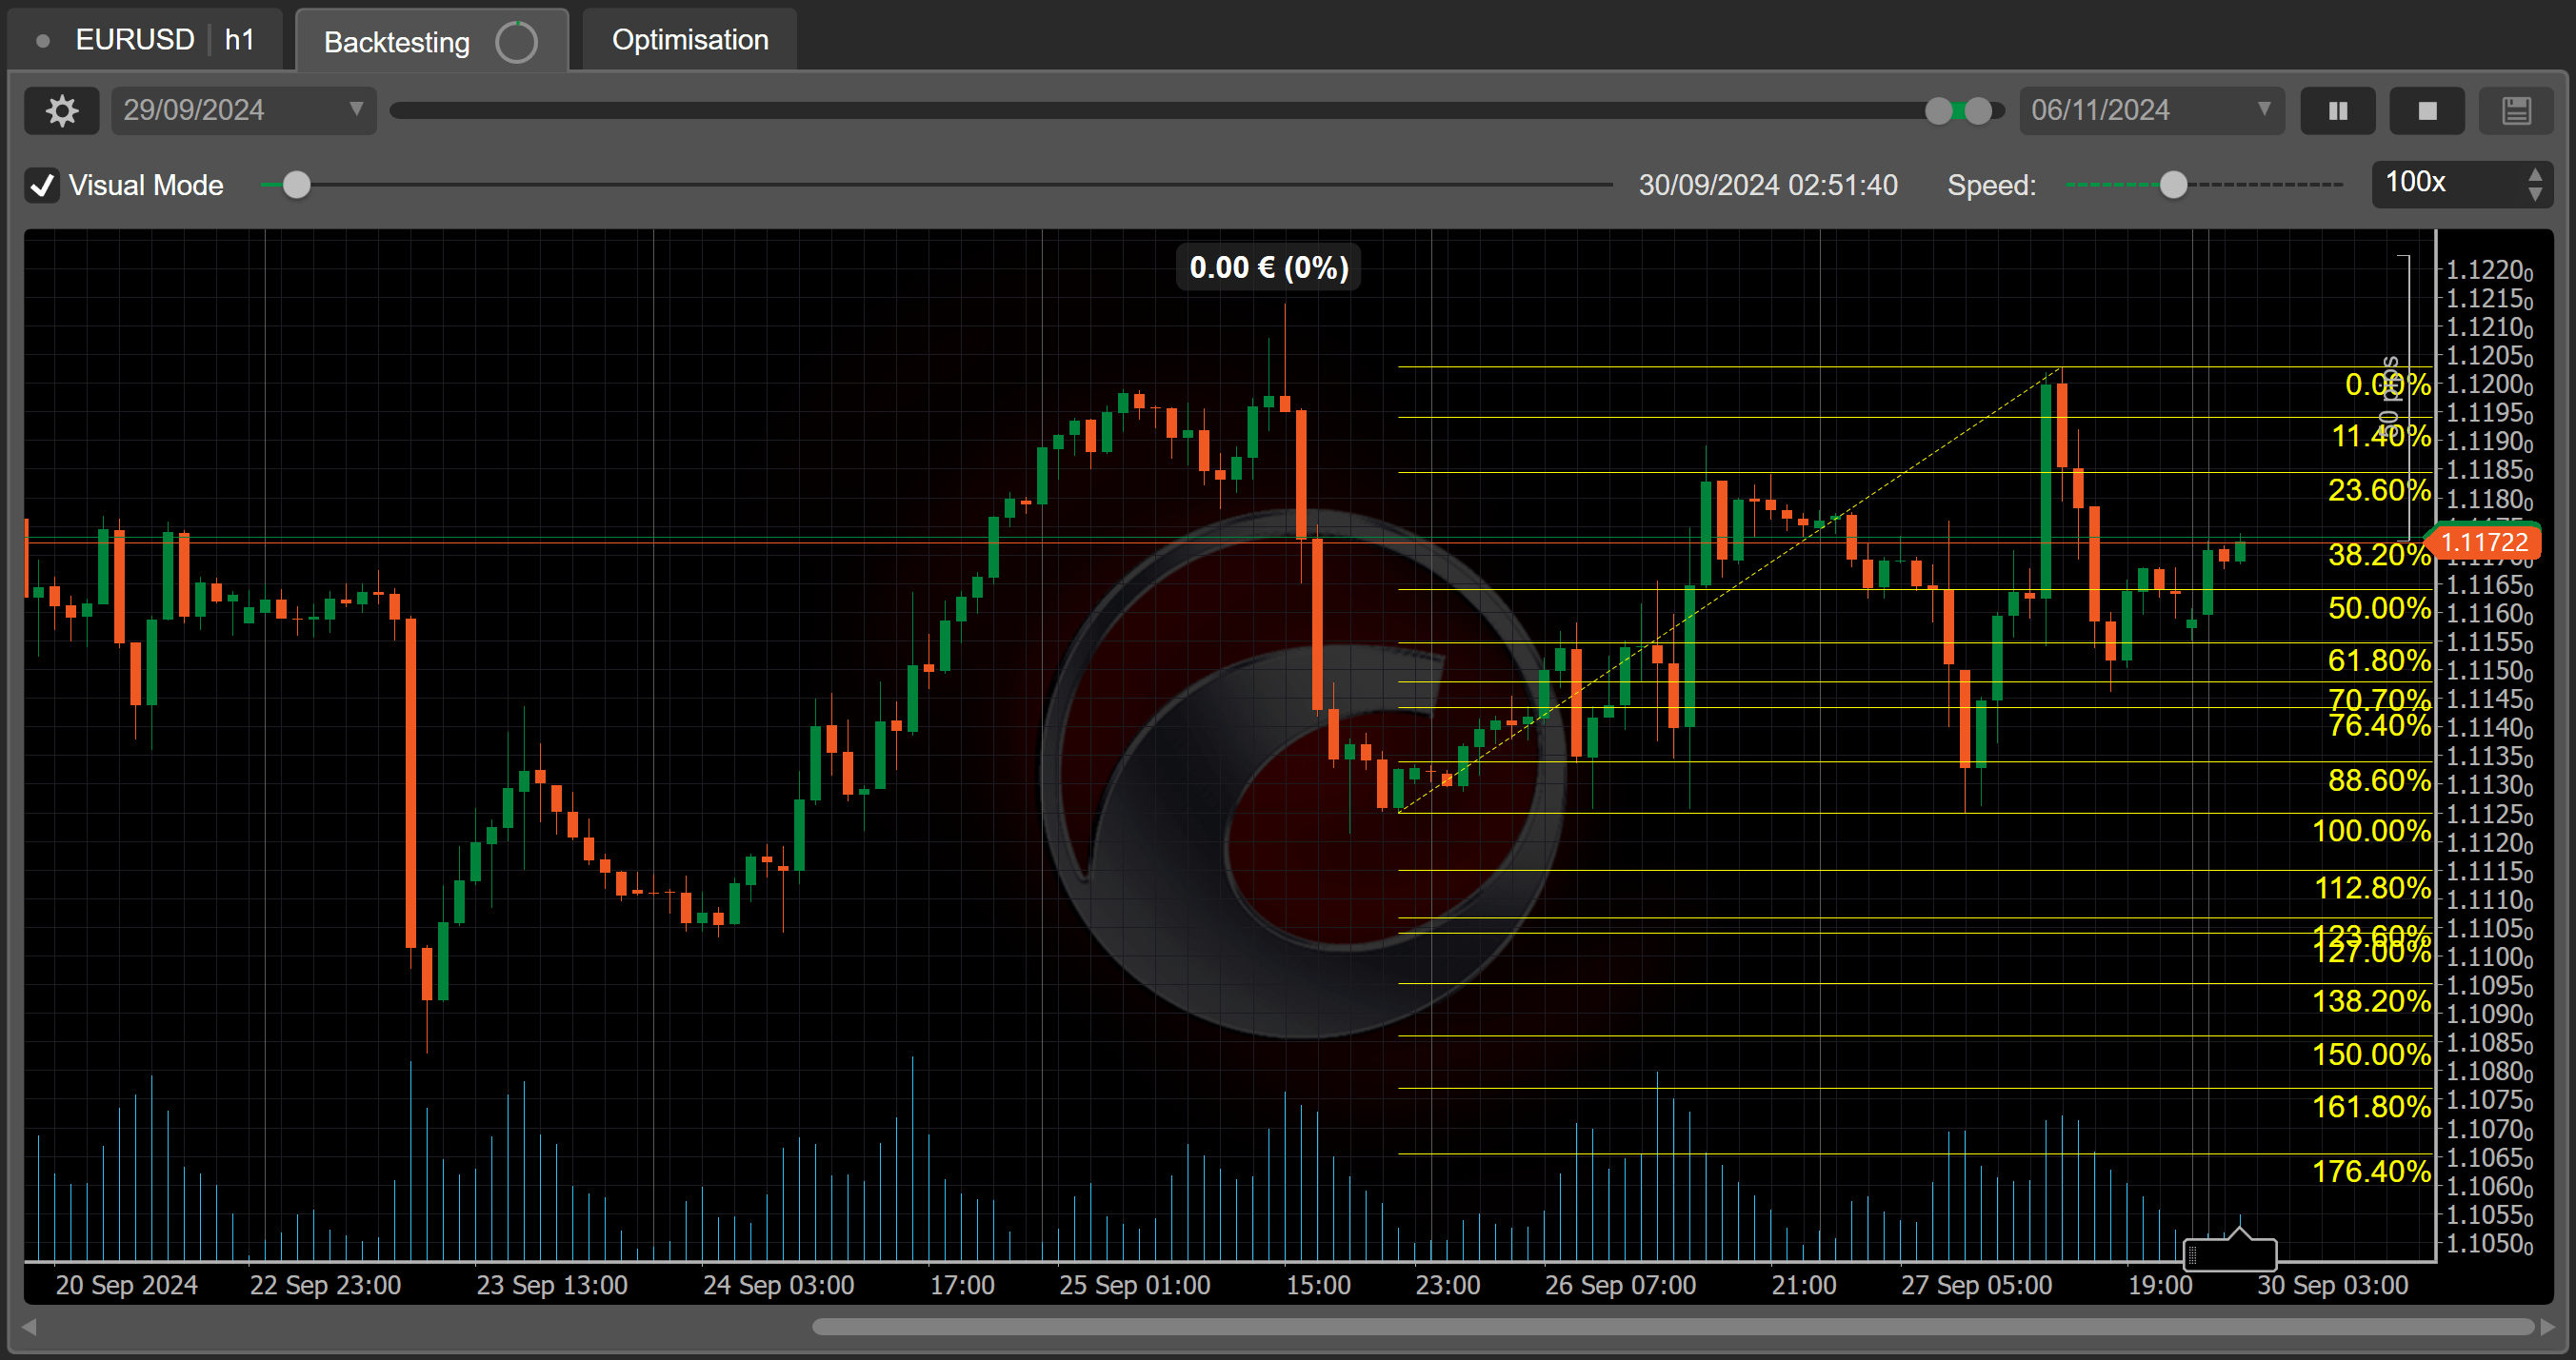Click the scrollbar right arrow
2576x1360 pixels.
pyautogui.click(x=2547, y=1327)
